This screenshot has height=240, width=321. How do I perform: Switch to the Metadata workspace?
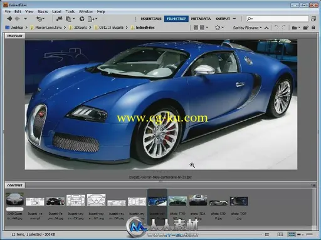pos(201,19)
